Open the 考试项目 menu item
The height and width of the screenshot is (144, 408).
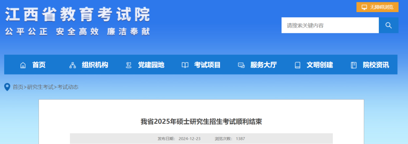tap(207, 65)
